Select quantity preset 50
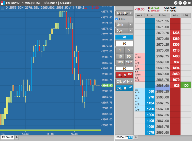 pyautogui.click(x=129, y=57)
